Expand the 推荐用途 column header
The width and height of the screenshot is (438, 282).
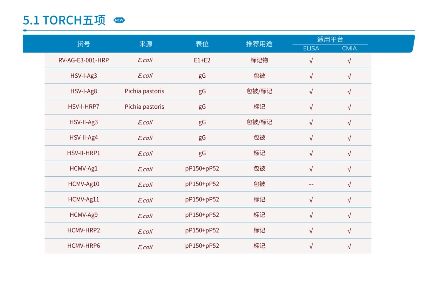tap(260, 43)
